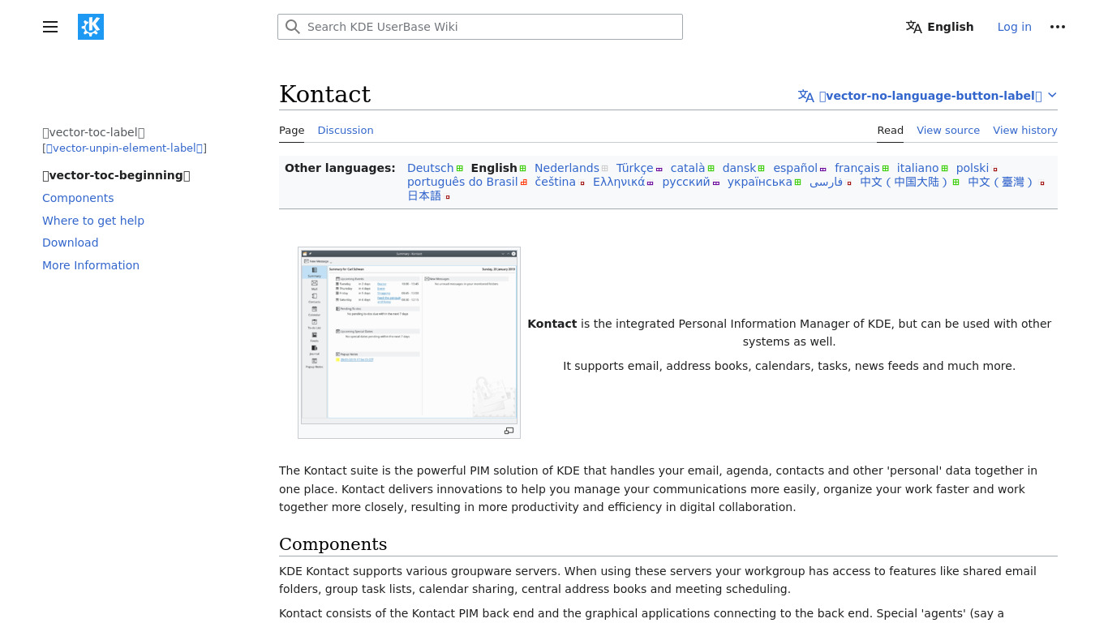1108x623 pixels.
Task: Switch page language to français
Action: tap(857, 168)
